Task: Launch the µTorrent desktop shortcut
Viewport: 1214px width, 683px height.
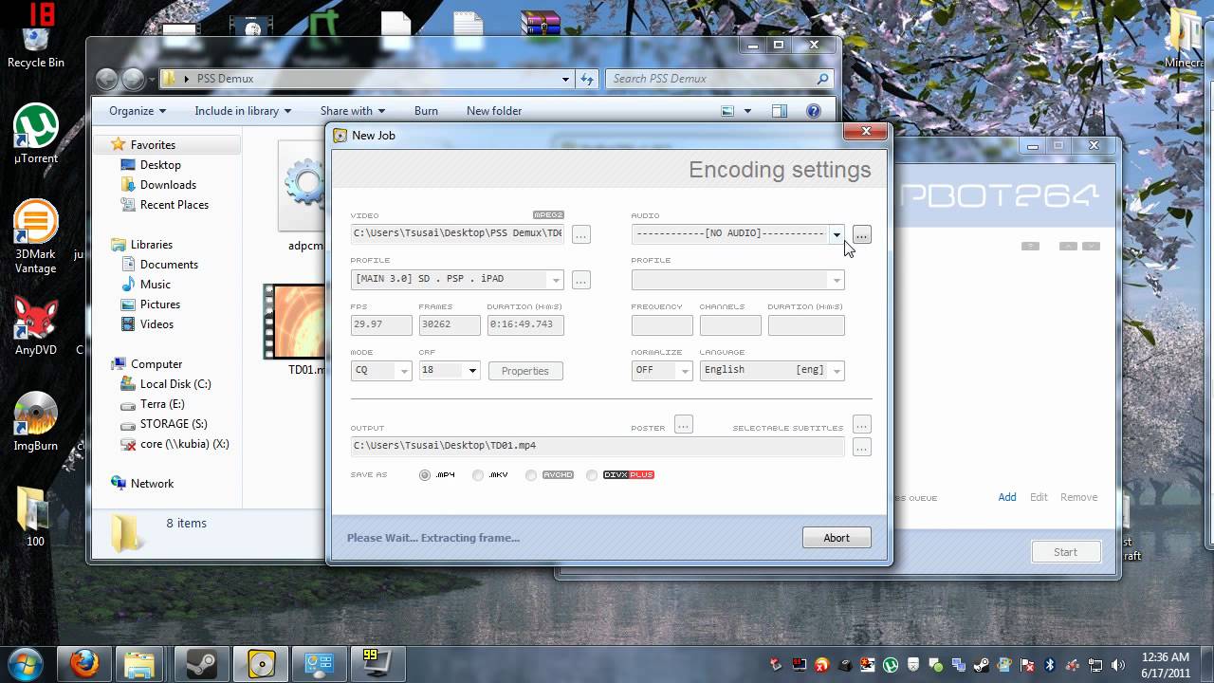Action: 36,134
